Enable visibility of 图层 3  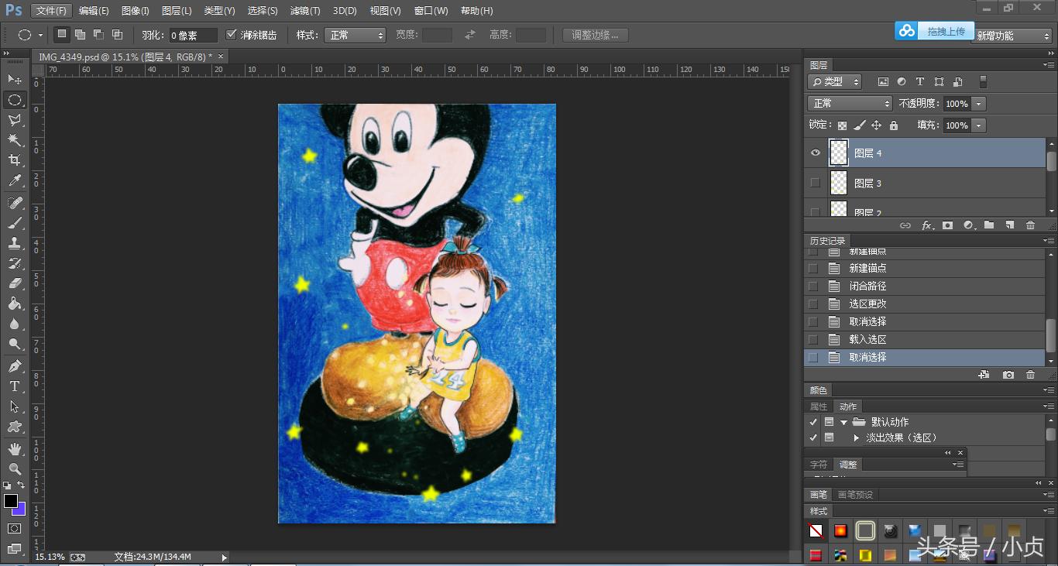(x=815, y=183)
